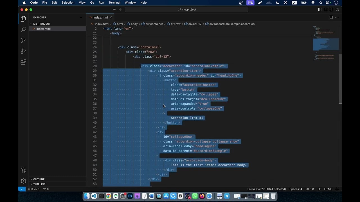Image resolution: width=360 pixels, height=202 pixels.
Task: Click the remote window indicator in status bar
Action: click(x=22, y=189)
